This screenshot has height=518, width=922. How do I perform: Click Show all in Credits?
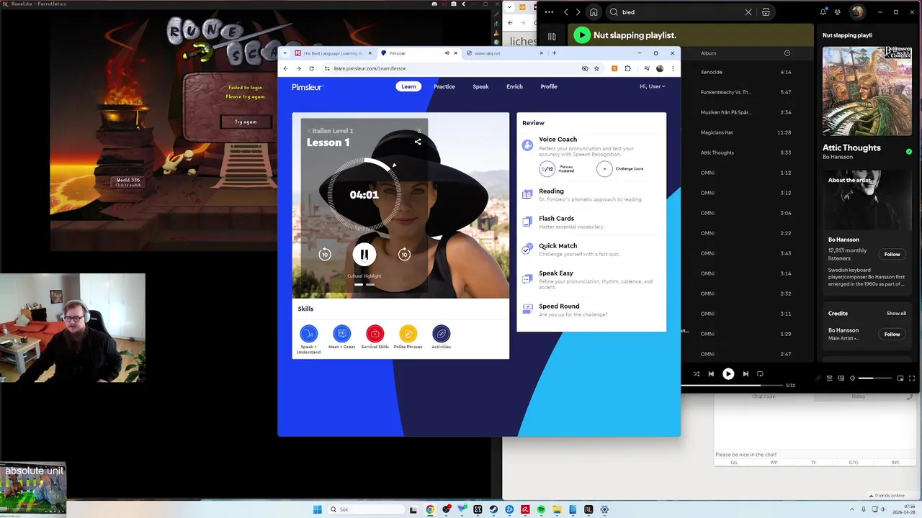pyautogui.click(x=896, y=314)
